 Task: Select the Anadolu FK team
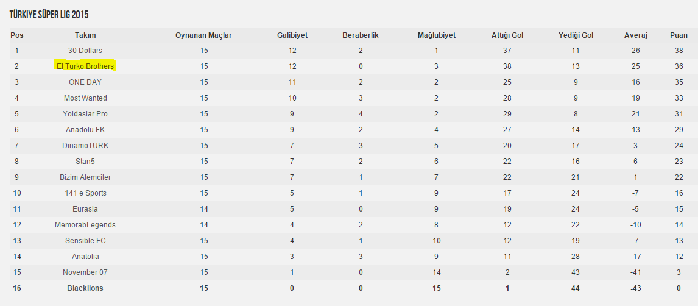pyautogui.click(x=85, y=130)
